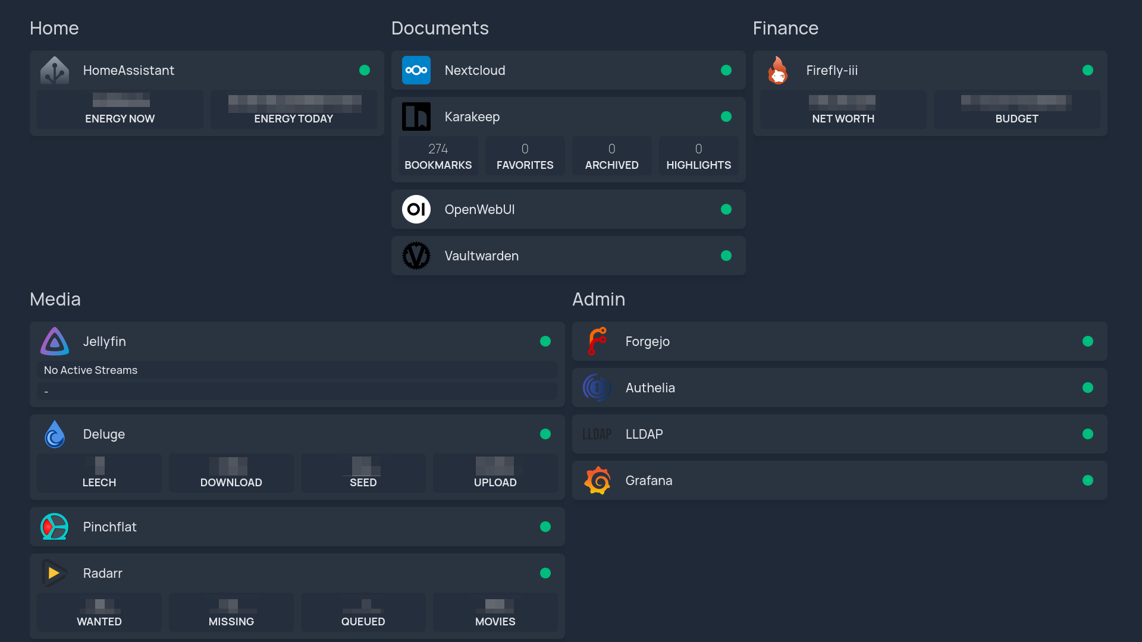Check the Deluge green status dot

(x=545, y=434)
